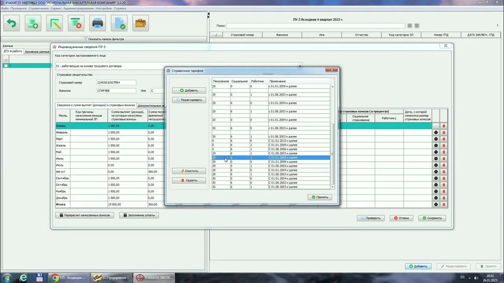Click the document check toolbar icon
The width and height of the screenshot is (504, 283).
point(119,23)
